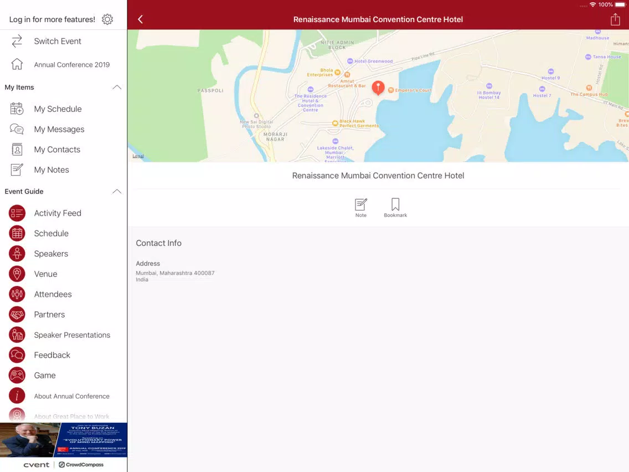Screen dimensions: 629x472
Task: Open the Partners handshake icon
Action: pyautogui.click(x=17, y=314)
